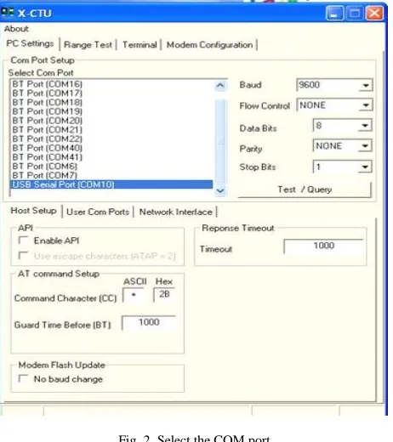Open the Terminal tab
Image resolution: width=393 pixels, height=442 pixels.
coord(140,45)
